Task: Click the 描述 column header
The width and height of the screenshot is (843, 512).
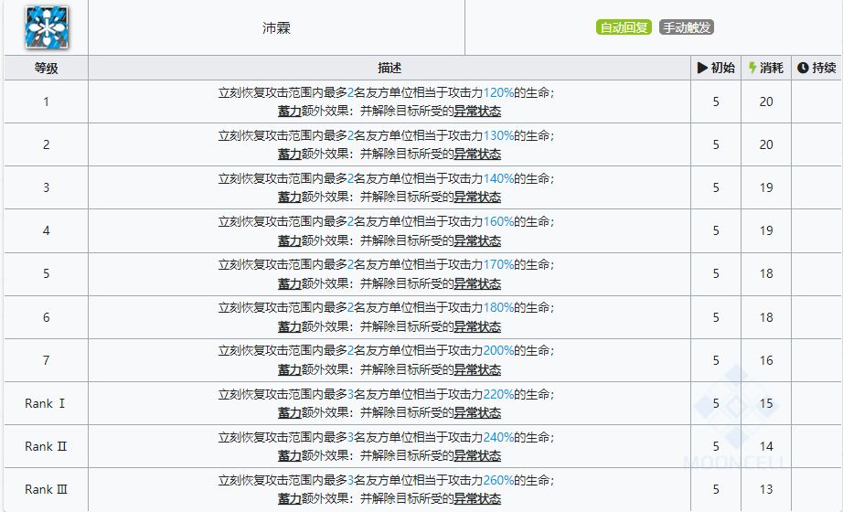Action: [x=389, y=68]
